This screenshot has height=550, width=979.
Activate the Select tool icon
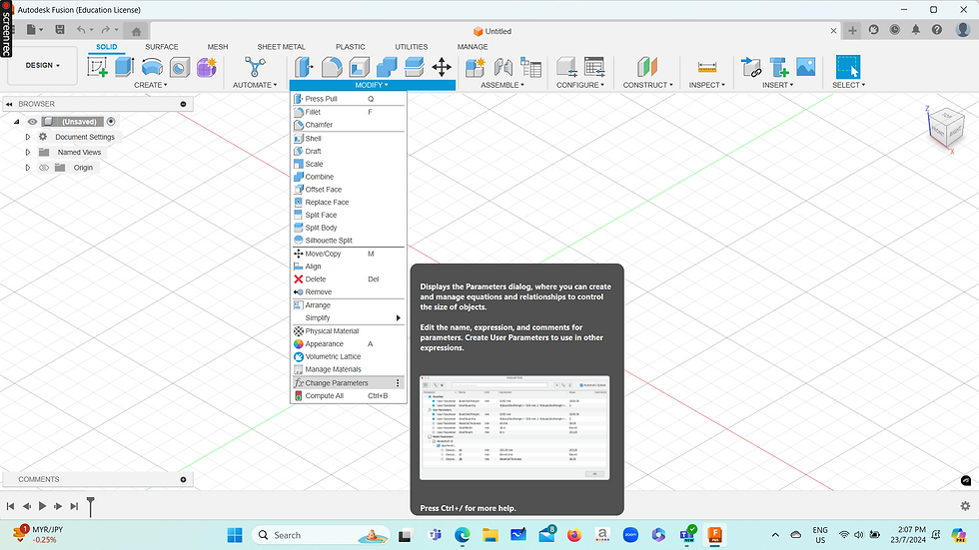tap(848, 67)
